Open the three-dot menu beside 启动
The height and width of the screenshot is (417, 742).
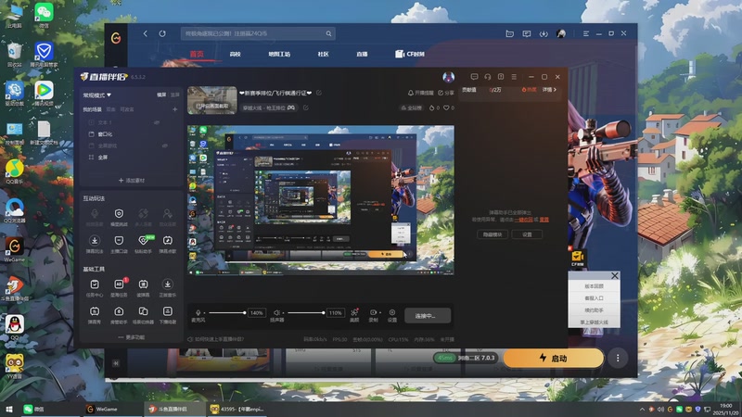pyautogui.click(x=618, y=359)
